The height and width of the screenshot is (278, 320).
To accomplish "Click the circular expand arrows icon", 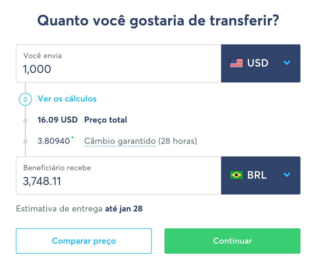I will 25,99.
